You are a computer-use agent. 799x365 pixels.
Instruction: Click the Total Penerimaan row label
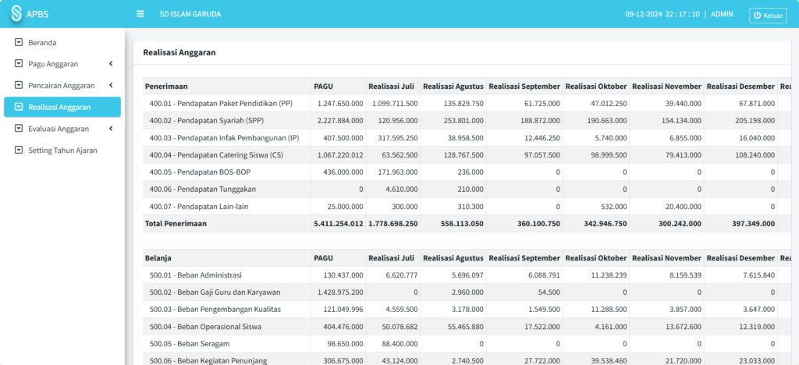[176, 224]
